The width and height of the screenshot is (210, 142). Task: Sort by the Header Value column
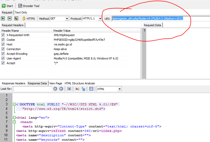(91, 31)
